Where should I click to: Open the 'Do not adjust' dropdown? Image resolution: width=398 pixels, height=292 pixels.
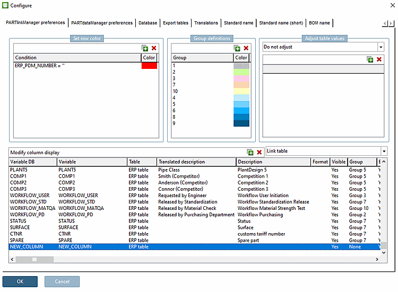380,47
